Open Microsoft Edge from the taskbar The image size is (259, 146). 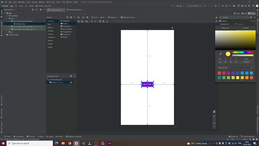[x=57, y=143]
